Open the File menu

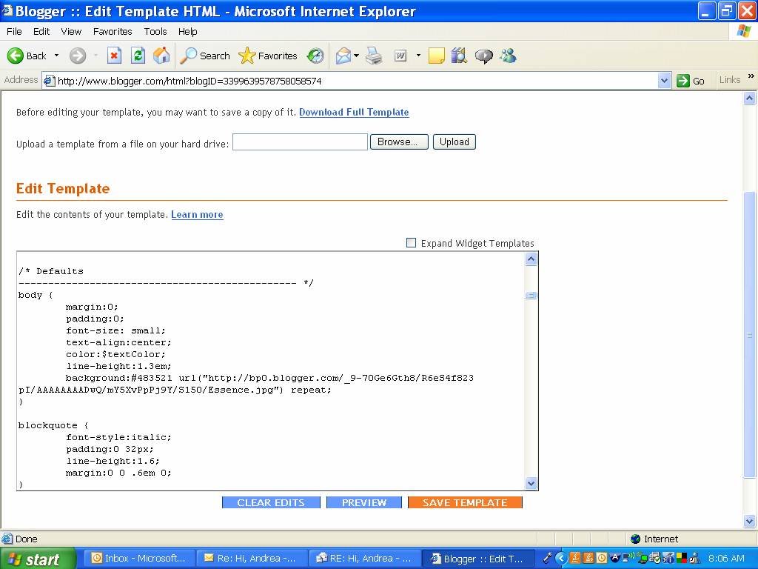14,31
